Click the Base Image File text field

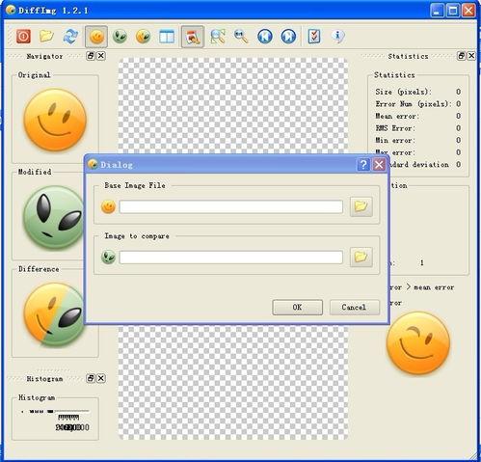pyautogui.click(x=231, y=206)
